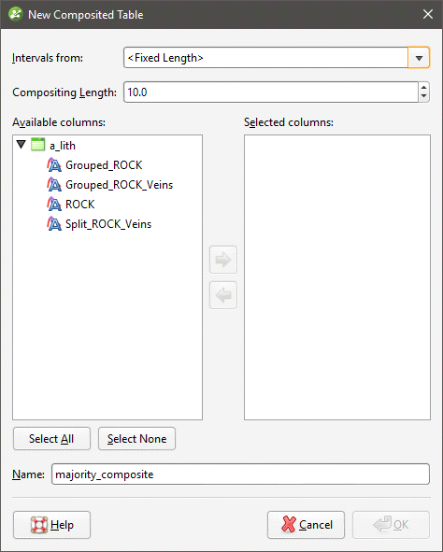Click the Select None button
Image resolution: width=443 pixels, height=552 pixels.
[x=136, y=439]
